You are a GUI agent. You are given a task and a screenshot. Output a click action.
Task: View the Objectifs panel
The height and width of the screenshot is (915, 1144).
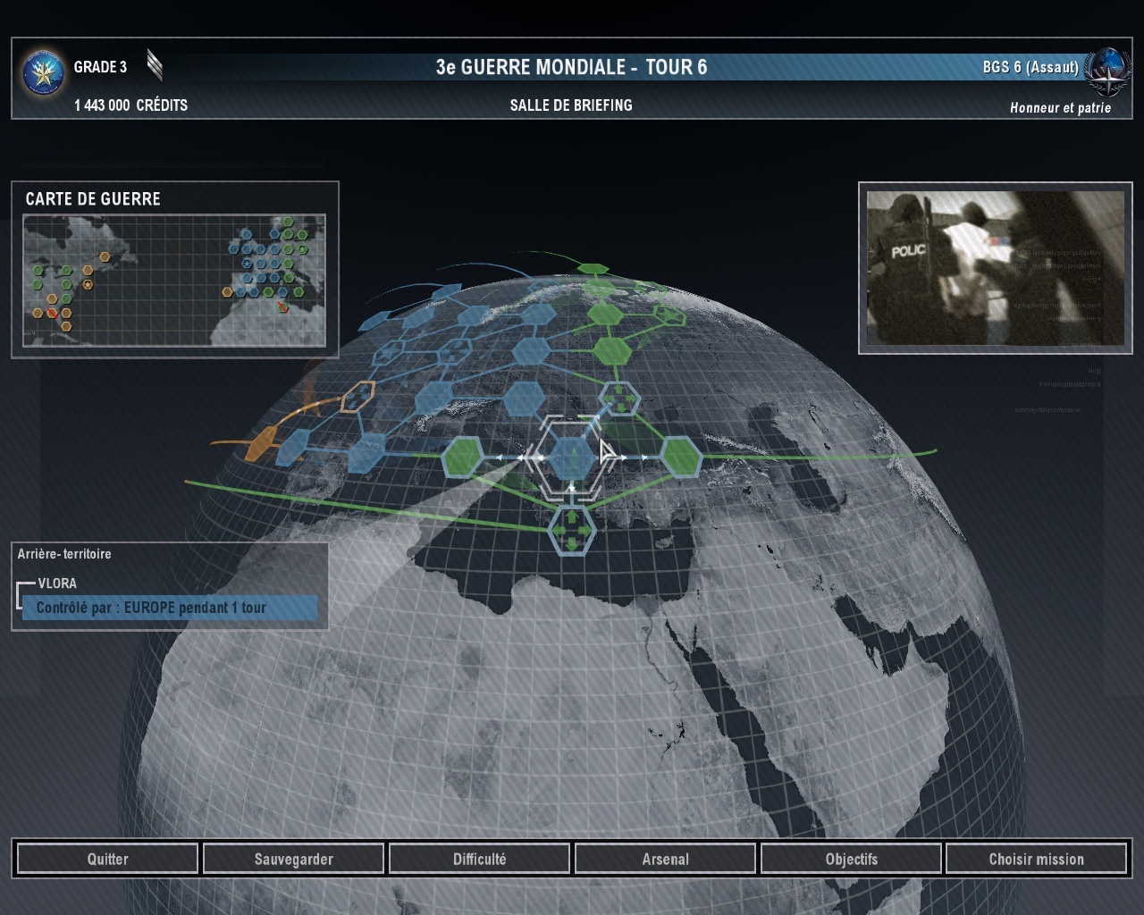(851, 859)
